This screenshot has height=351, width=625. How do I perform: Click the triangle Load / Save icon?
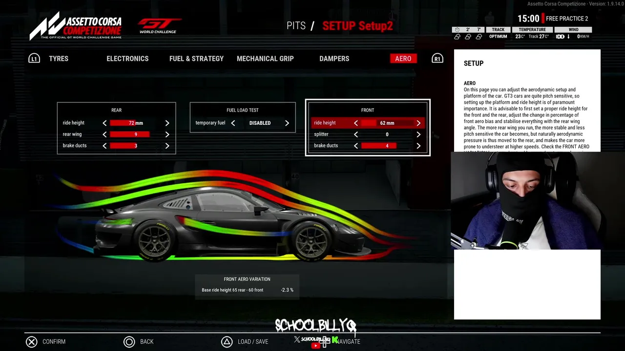[227, 342]
